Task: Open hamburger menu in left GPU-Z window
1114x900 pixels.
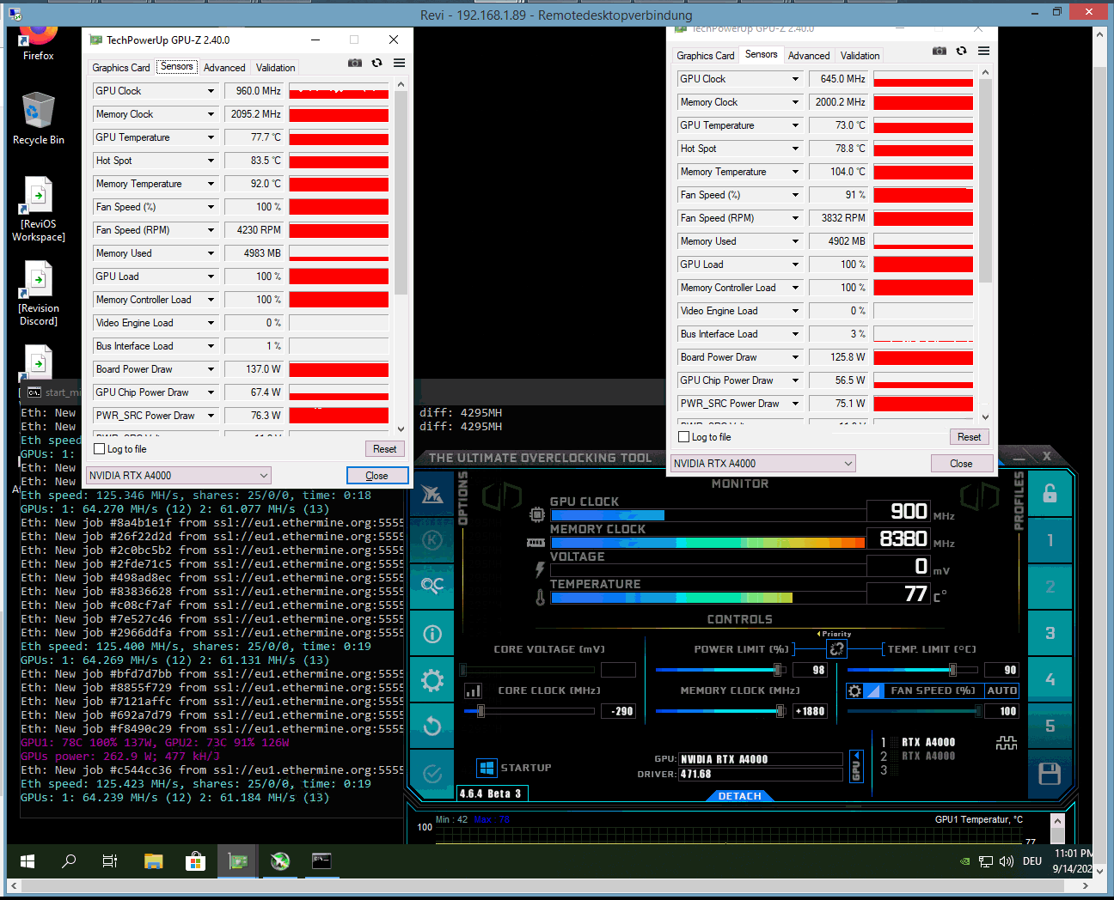Action: [399, 63]
